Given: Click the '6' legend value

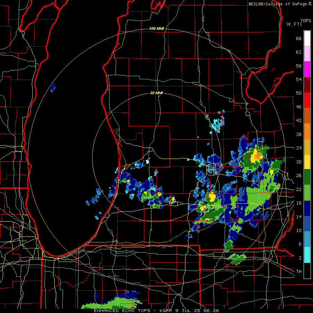Looking at the screenshot, I should click(300, 244).
